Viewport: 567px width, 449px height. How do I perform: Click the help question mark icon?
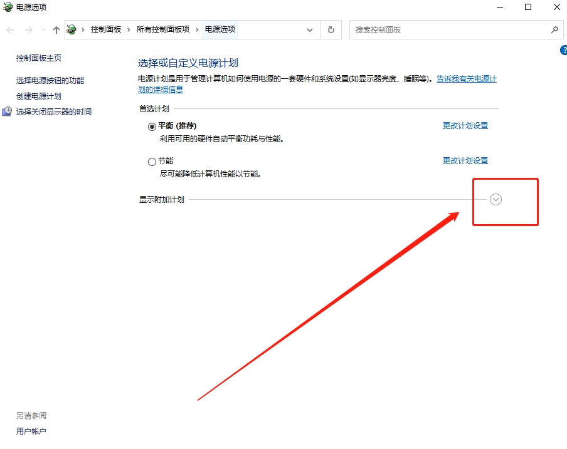pos(563,50)
